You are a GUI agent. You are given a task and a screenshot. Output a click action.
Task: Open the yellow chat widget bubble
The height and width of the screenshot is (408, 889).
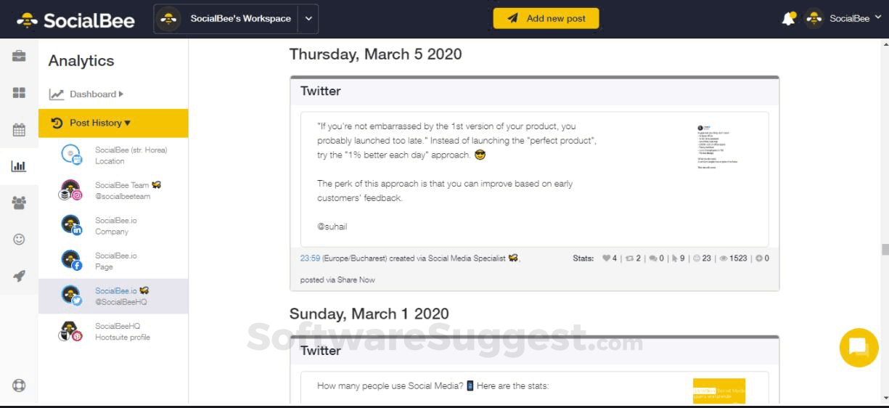[859, 348]
